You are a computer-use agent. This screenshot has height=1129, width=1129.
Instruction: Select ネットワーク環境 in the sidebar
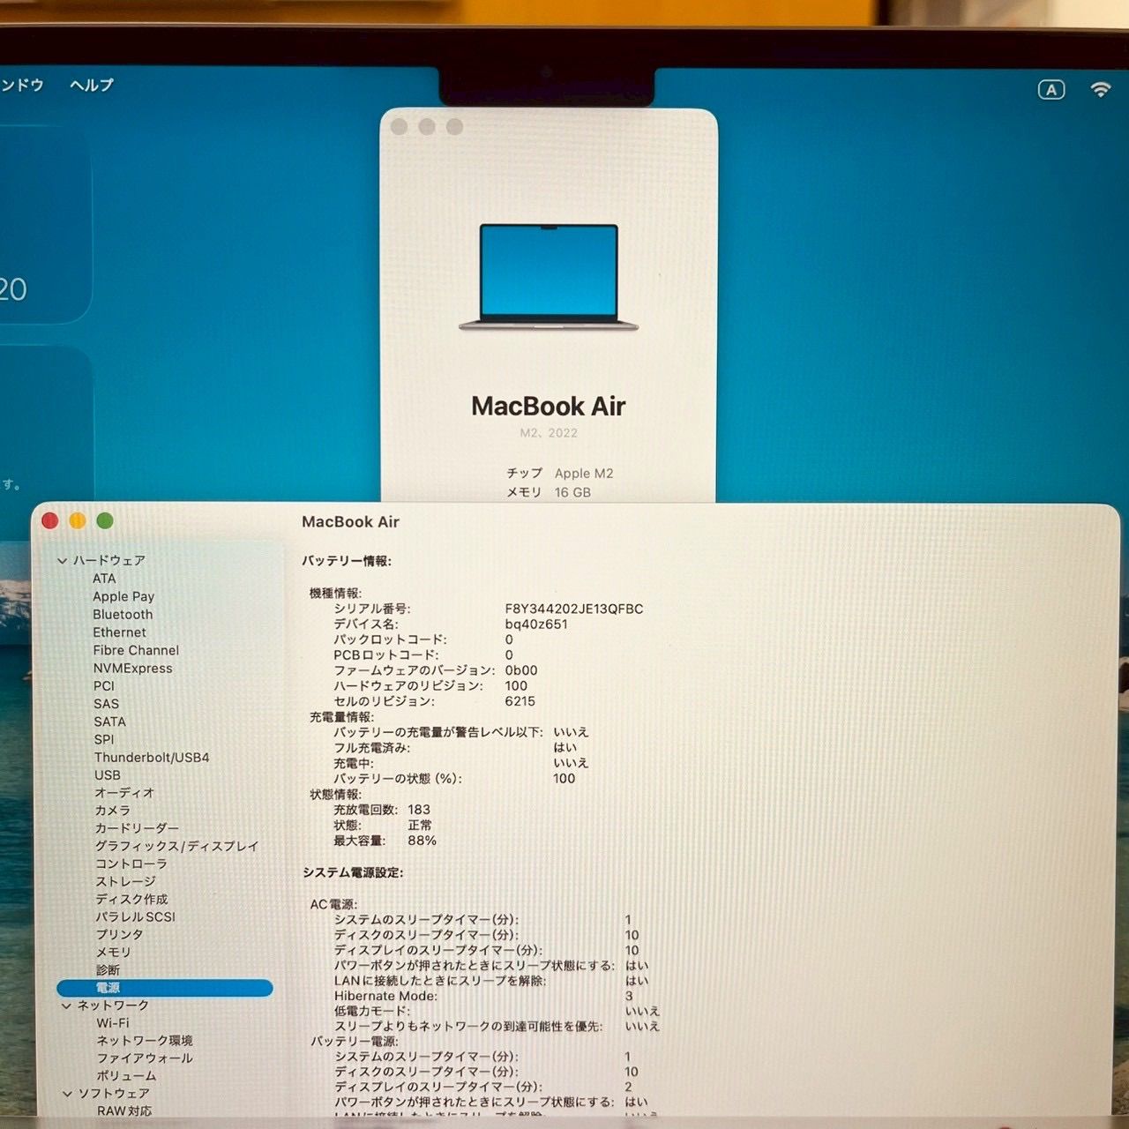coord(145,1041)
